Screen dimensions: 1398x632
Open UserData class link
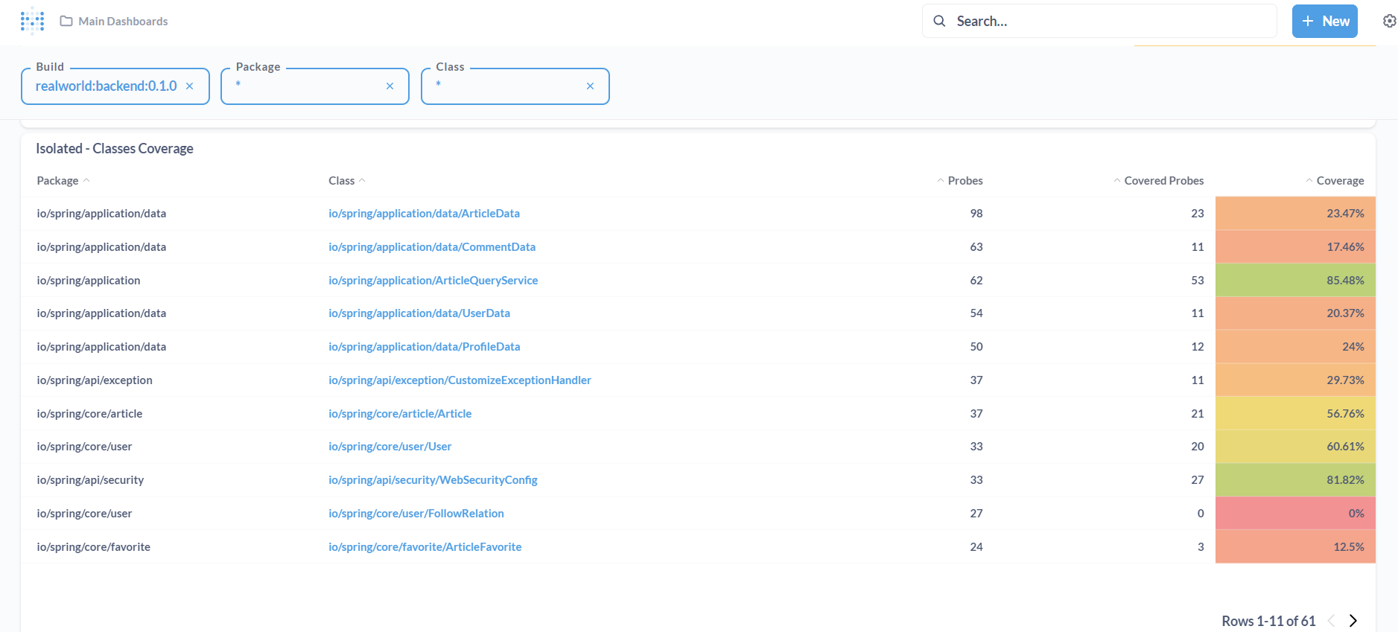click(x=419, y=313)
